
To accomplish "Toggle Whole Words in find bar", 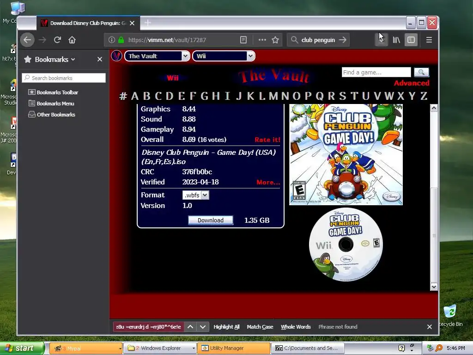I will click(296, 327).
